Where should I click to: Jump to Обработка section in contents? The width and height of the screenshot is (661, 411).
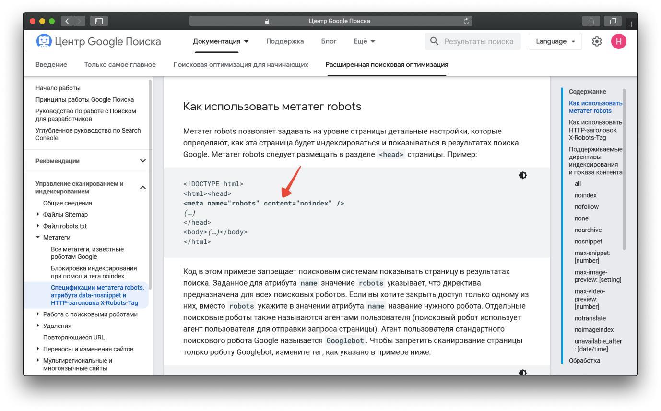click(584, 361)
